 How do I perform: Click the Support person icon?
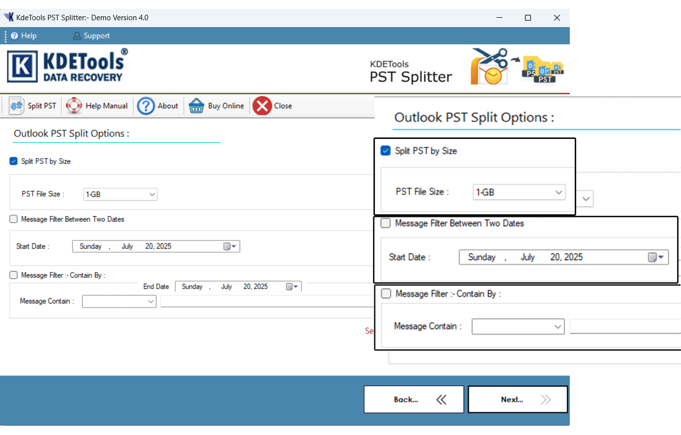pos(77,35)
